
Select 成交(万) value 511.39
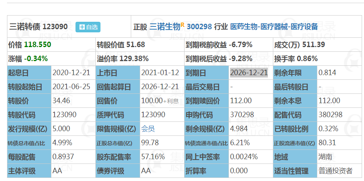(x=313, y=44)
